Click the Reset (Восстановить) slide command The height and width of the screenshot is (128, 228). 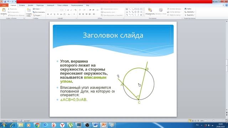click(x=39, y=12)
